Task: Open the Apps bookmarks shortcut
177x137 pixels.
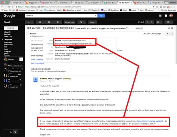Action: coord(4,10)
